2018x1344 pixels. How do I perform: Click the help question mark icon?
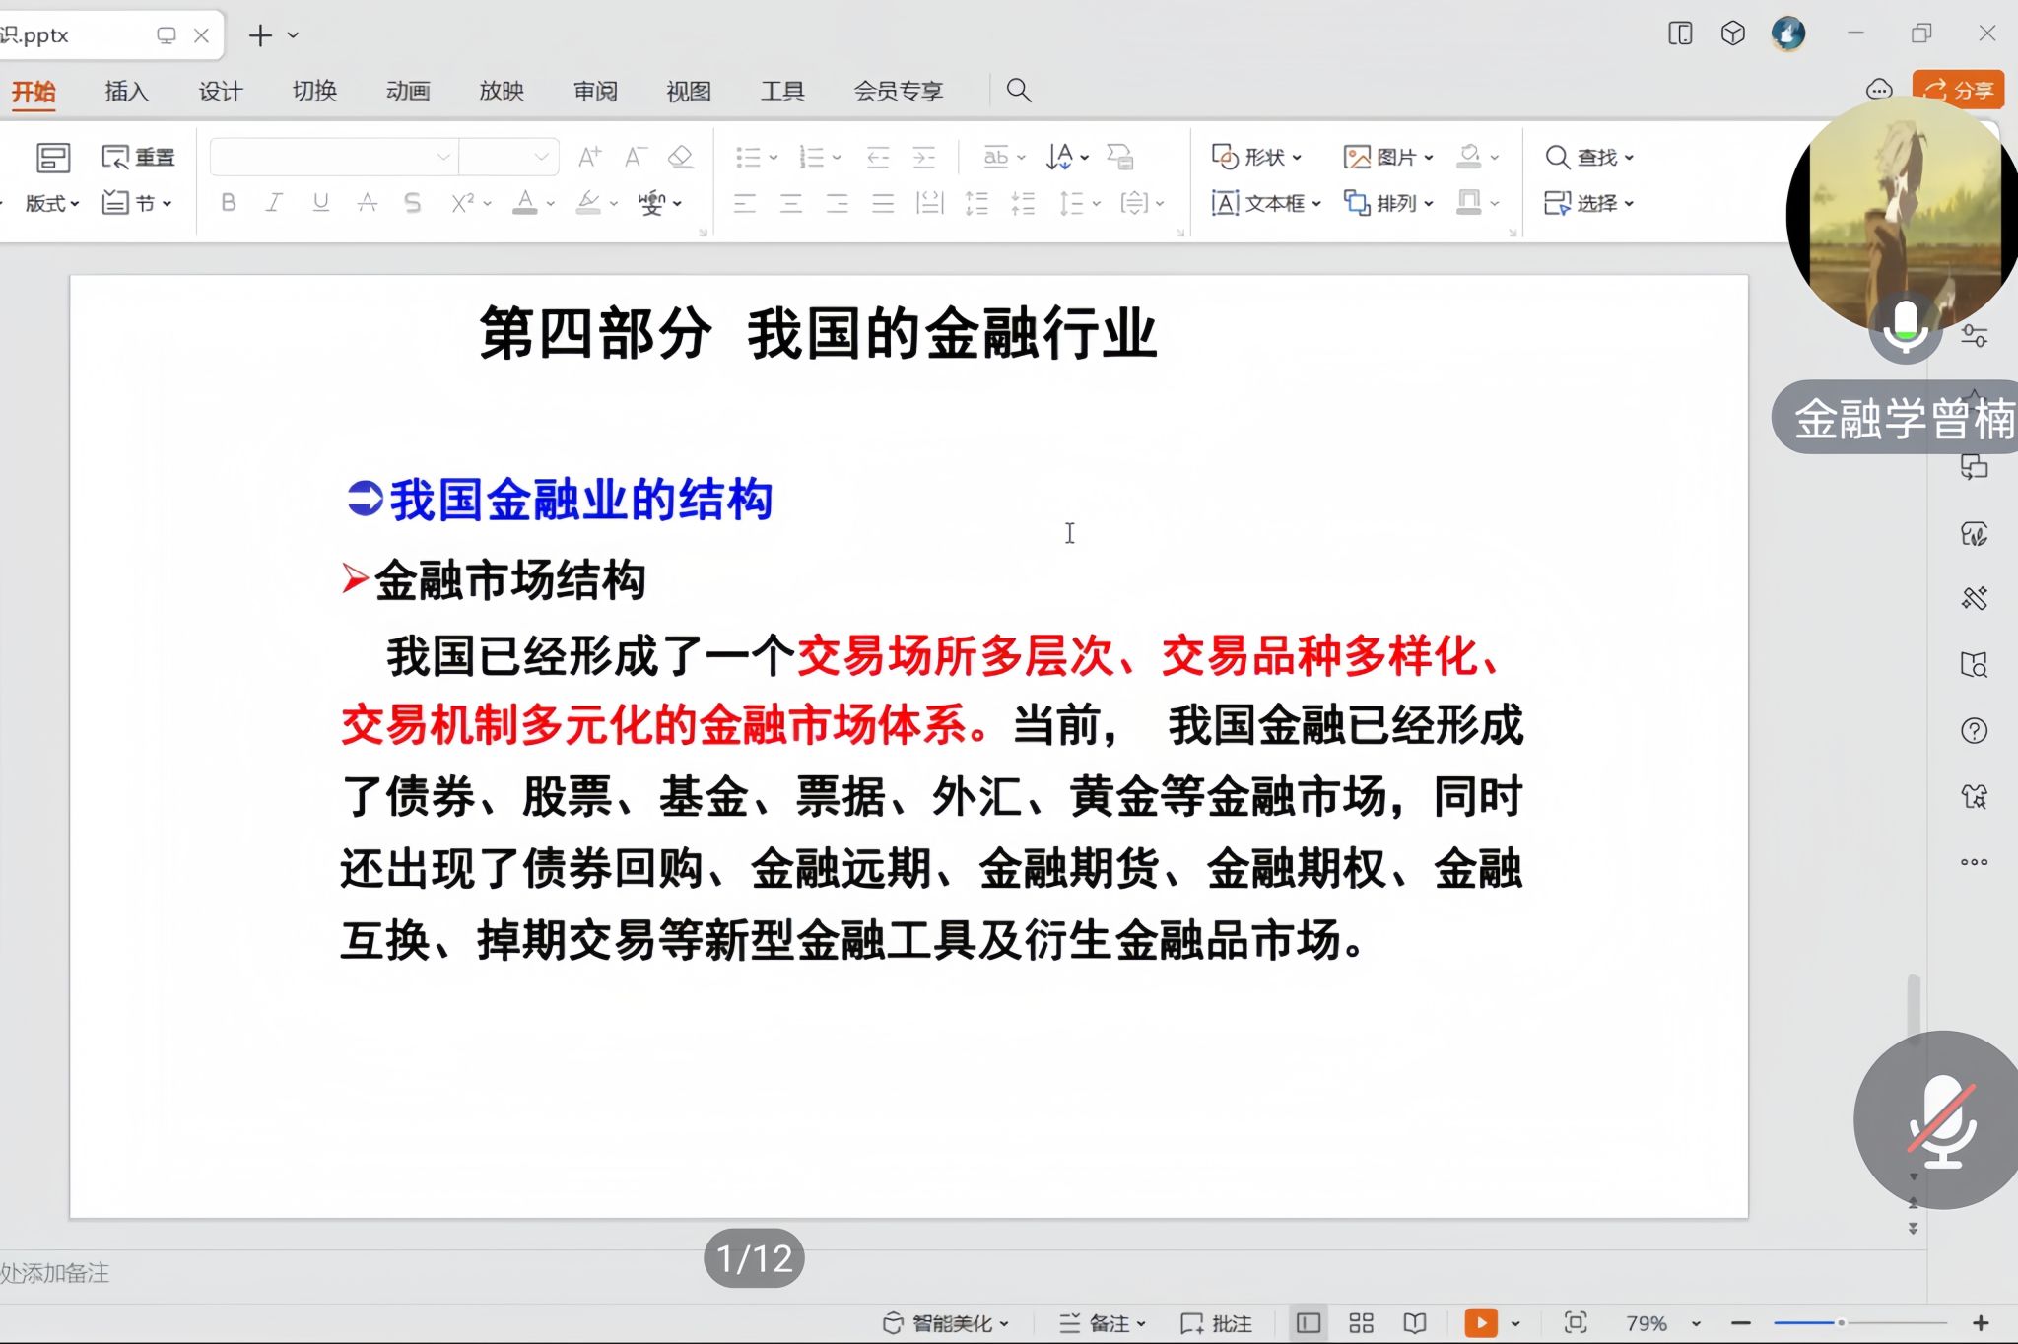1974,731
